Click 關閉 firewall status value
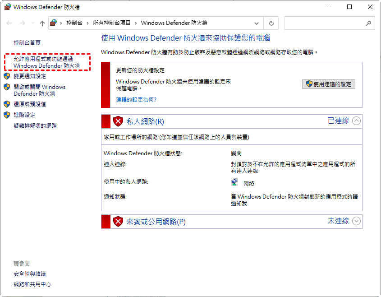This screenshot has width=381, height=297. 236,153
